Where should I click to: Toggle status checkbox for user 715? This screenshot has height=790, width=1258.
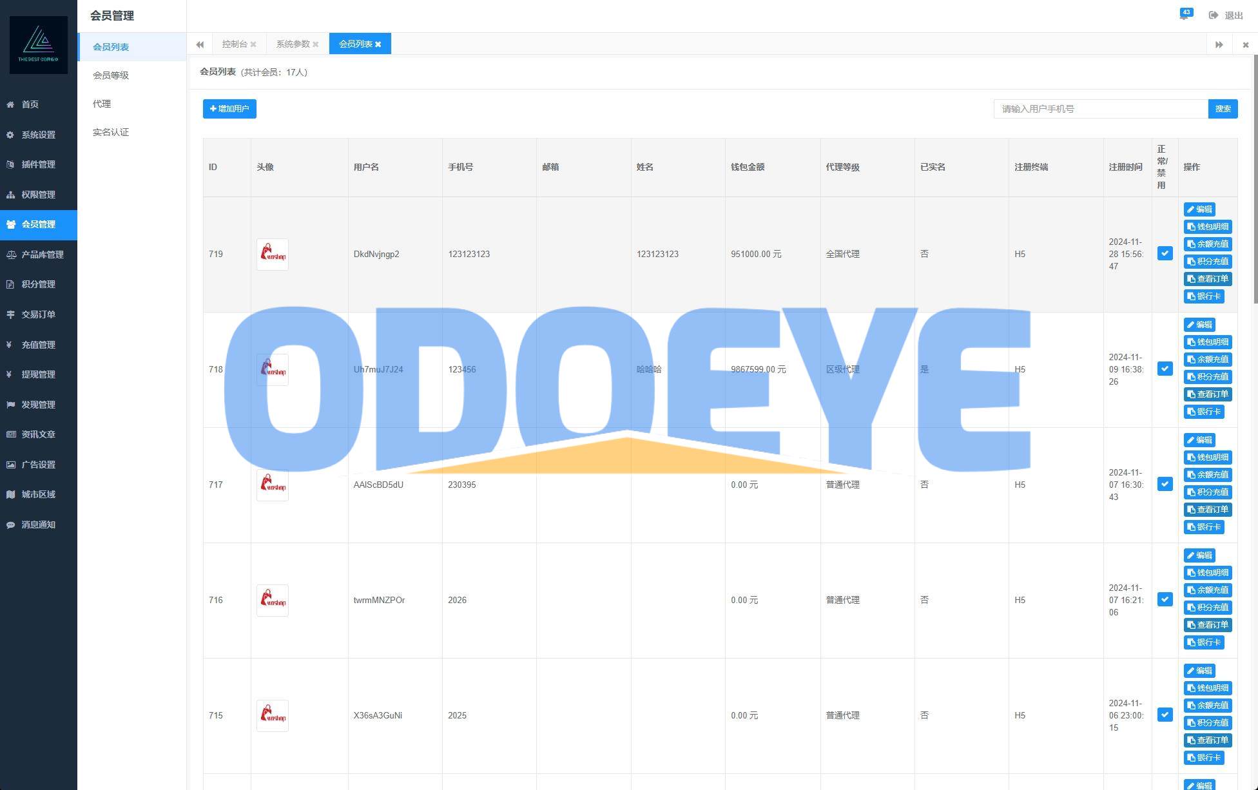click(1165, 715)
